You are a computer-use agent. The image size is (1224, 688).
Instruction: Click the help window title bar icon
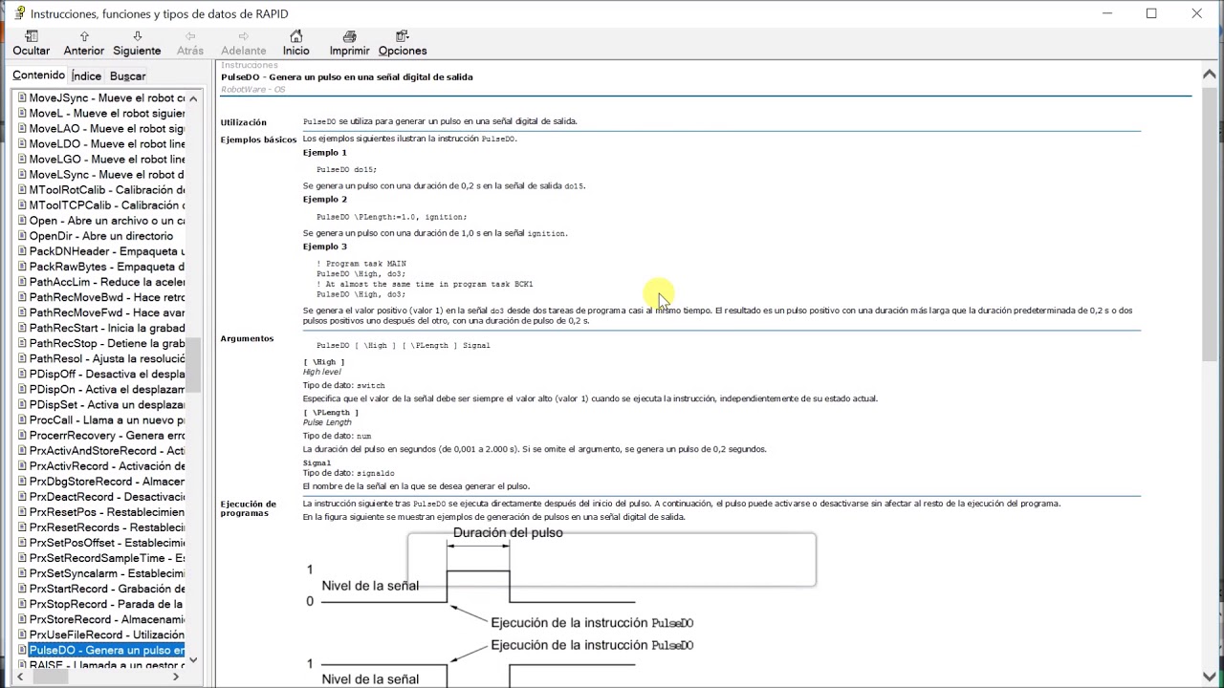18,13
